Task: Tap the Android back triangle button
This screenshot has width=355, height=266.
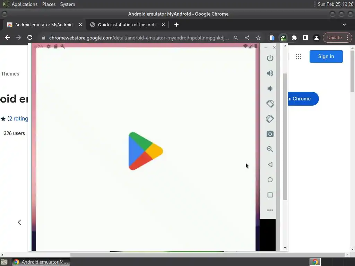Action: pos(270,165)
